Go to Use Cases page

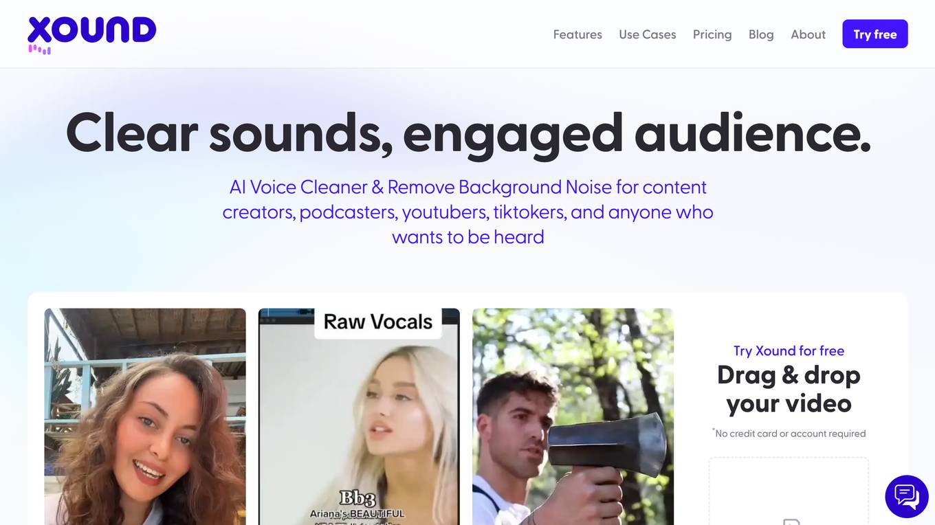pos(648,34)
